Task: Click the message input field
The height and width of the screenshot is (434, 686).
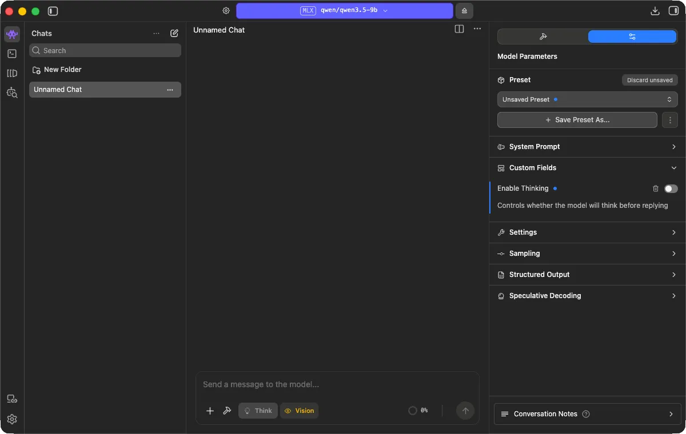Action: coord(337,385)
